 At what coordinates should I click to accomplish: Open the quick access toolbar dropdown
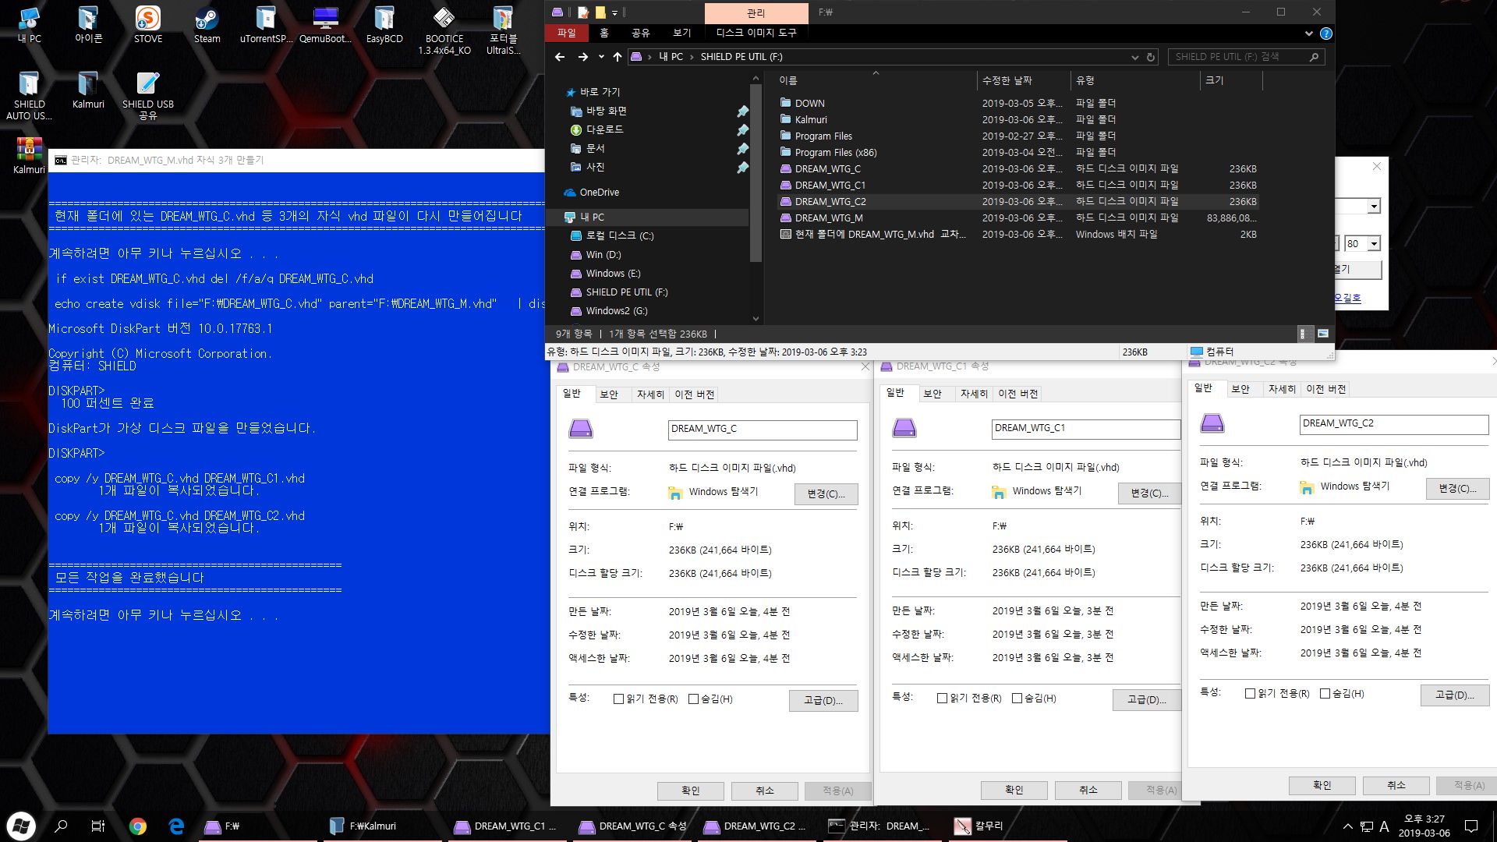614,12
